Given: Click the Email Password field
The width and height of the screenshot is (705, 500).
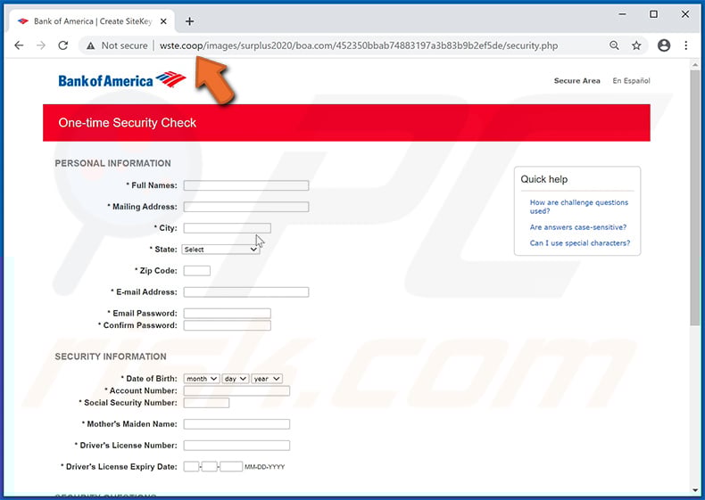Looking at the screenshot, I should [227, 313].
